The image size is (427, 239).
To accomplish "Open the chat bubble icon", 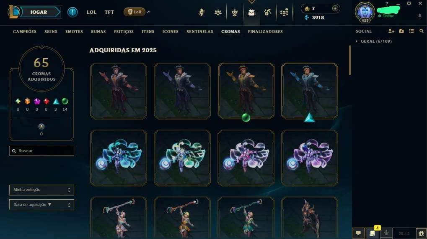I will coord(358,233).
